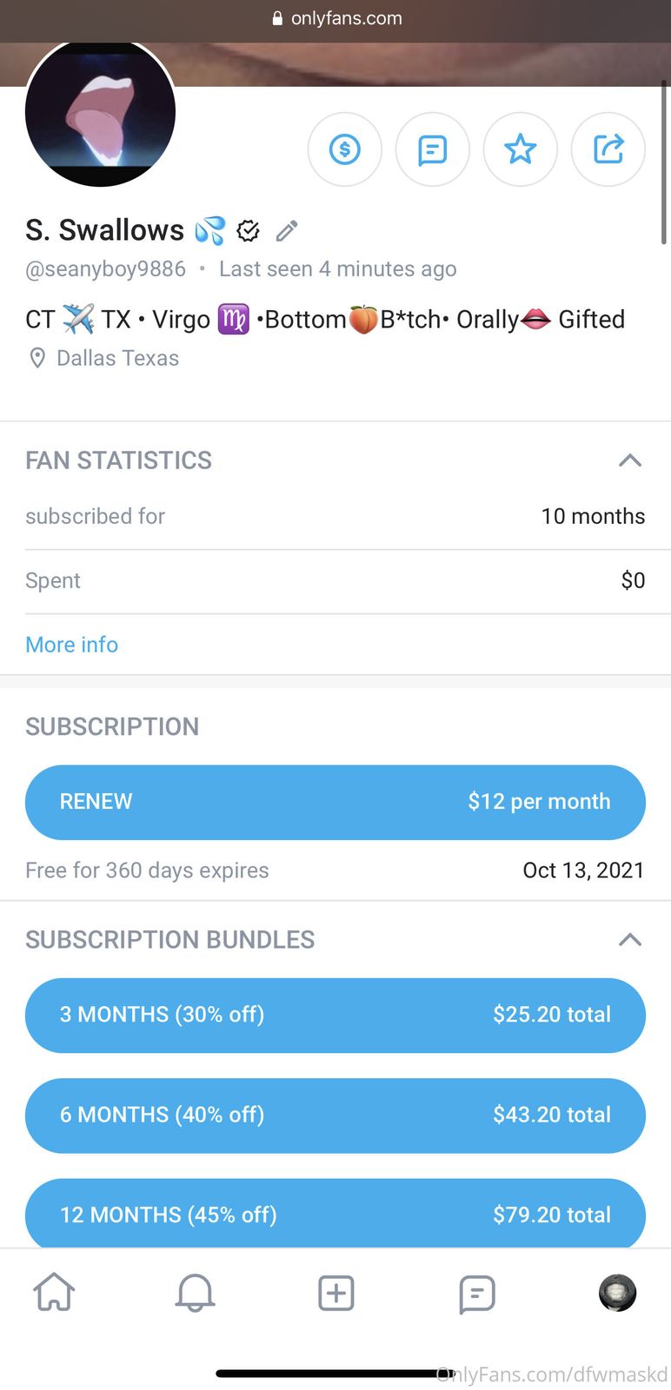Viewport: 671px width, 1390px height.
Task: Add profile to favorites with star icon
Action: tap(521, 149)
